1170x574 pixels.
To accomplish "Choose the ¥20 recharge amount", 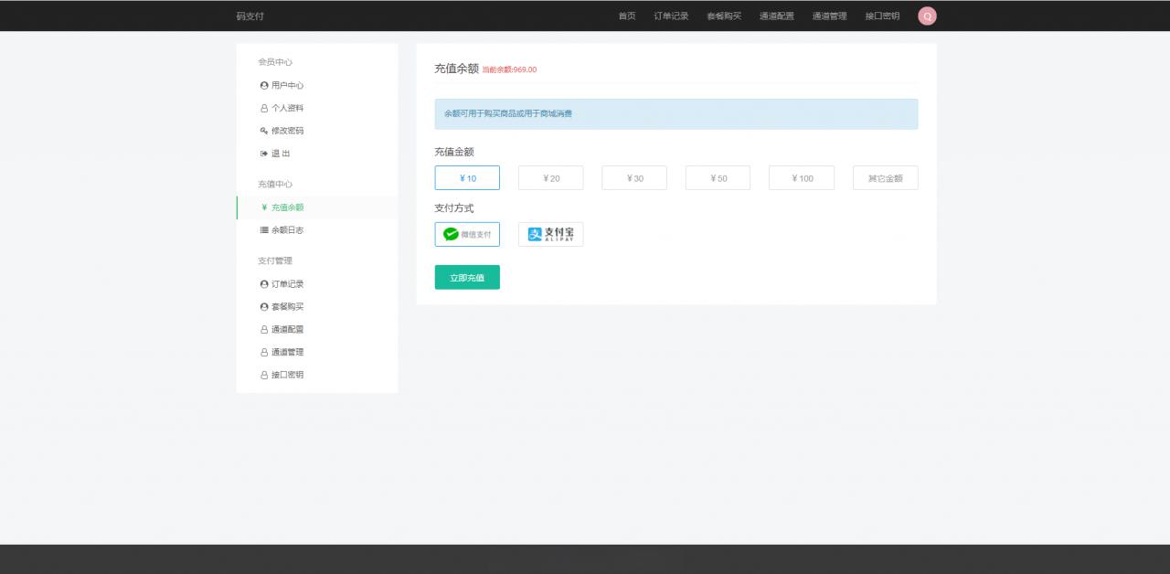I will (550, 178).
